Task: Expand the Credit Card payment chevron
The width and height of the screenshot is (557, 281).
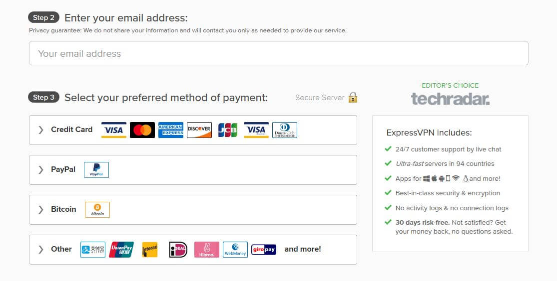Action: click(x=41, y=130)
